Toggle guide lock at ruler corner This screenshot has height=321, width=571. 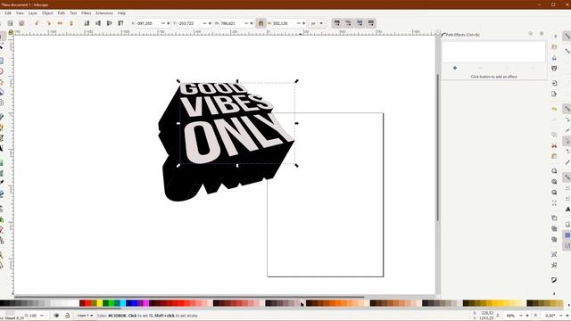(x=11, y=32)
